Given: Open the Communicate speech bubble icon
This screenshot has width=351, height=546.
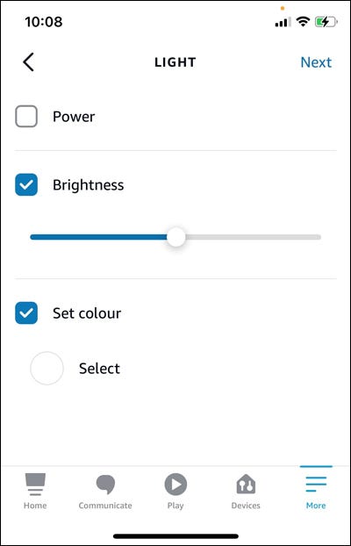Looking at the screenshot, I should click(105, 485).
